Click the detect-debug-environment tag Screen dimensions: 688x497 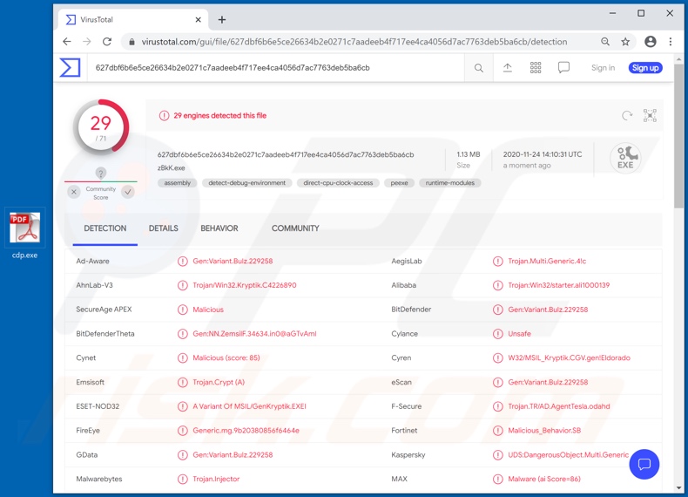[247, 183]
